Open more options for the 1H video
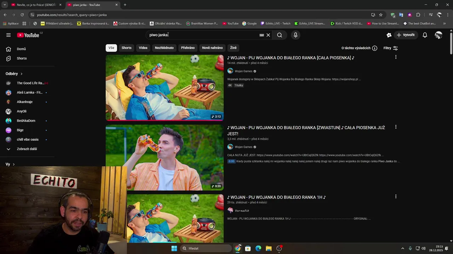Viewport: 453px width, 254px height. click(396, 196)
